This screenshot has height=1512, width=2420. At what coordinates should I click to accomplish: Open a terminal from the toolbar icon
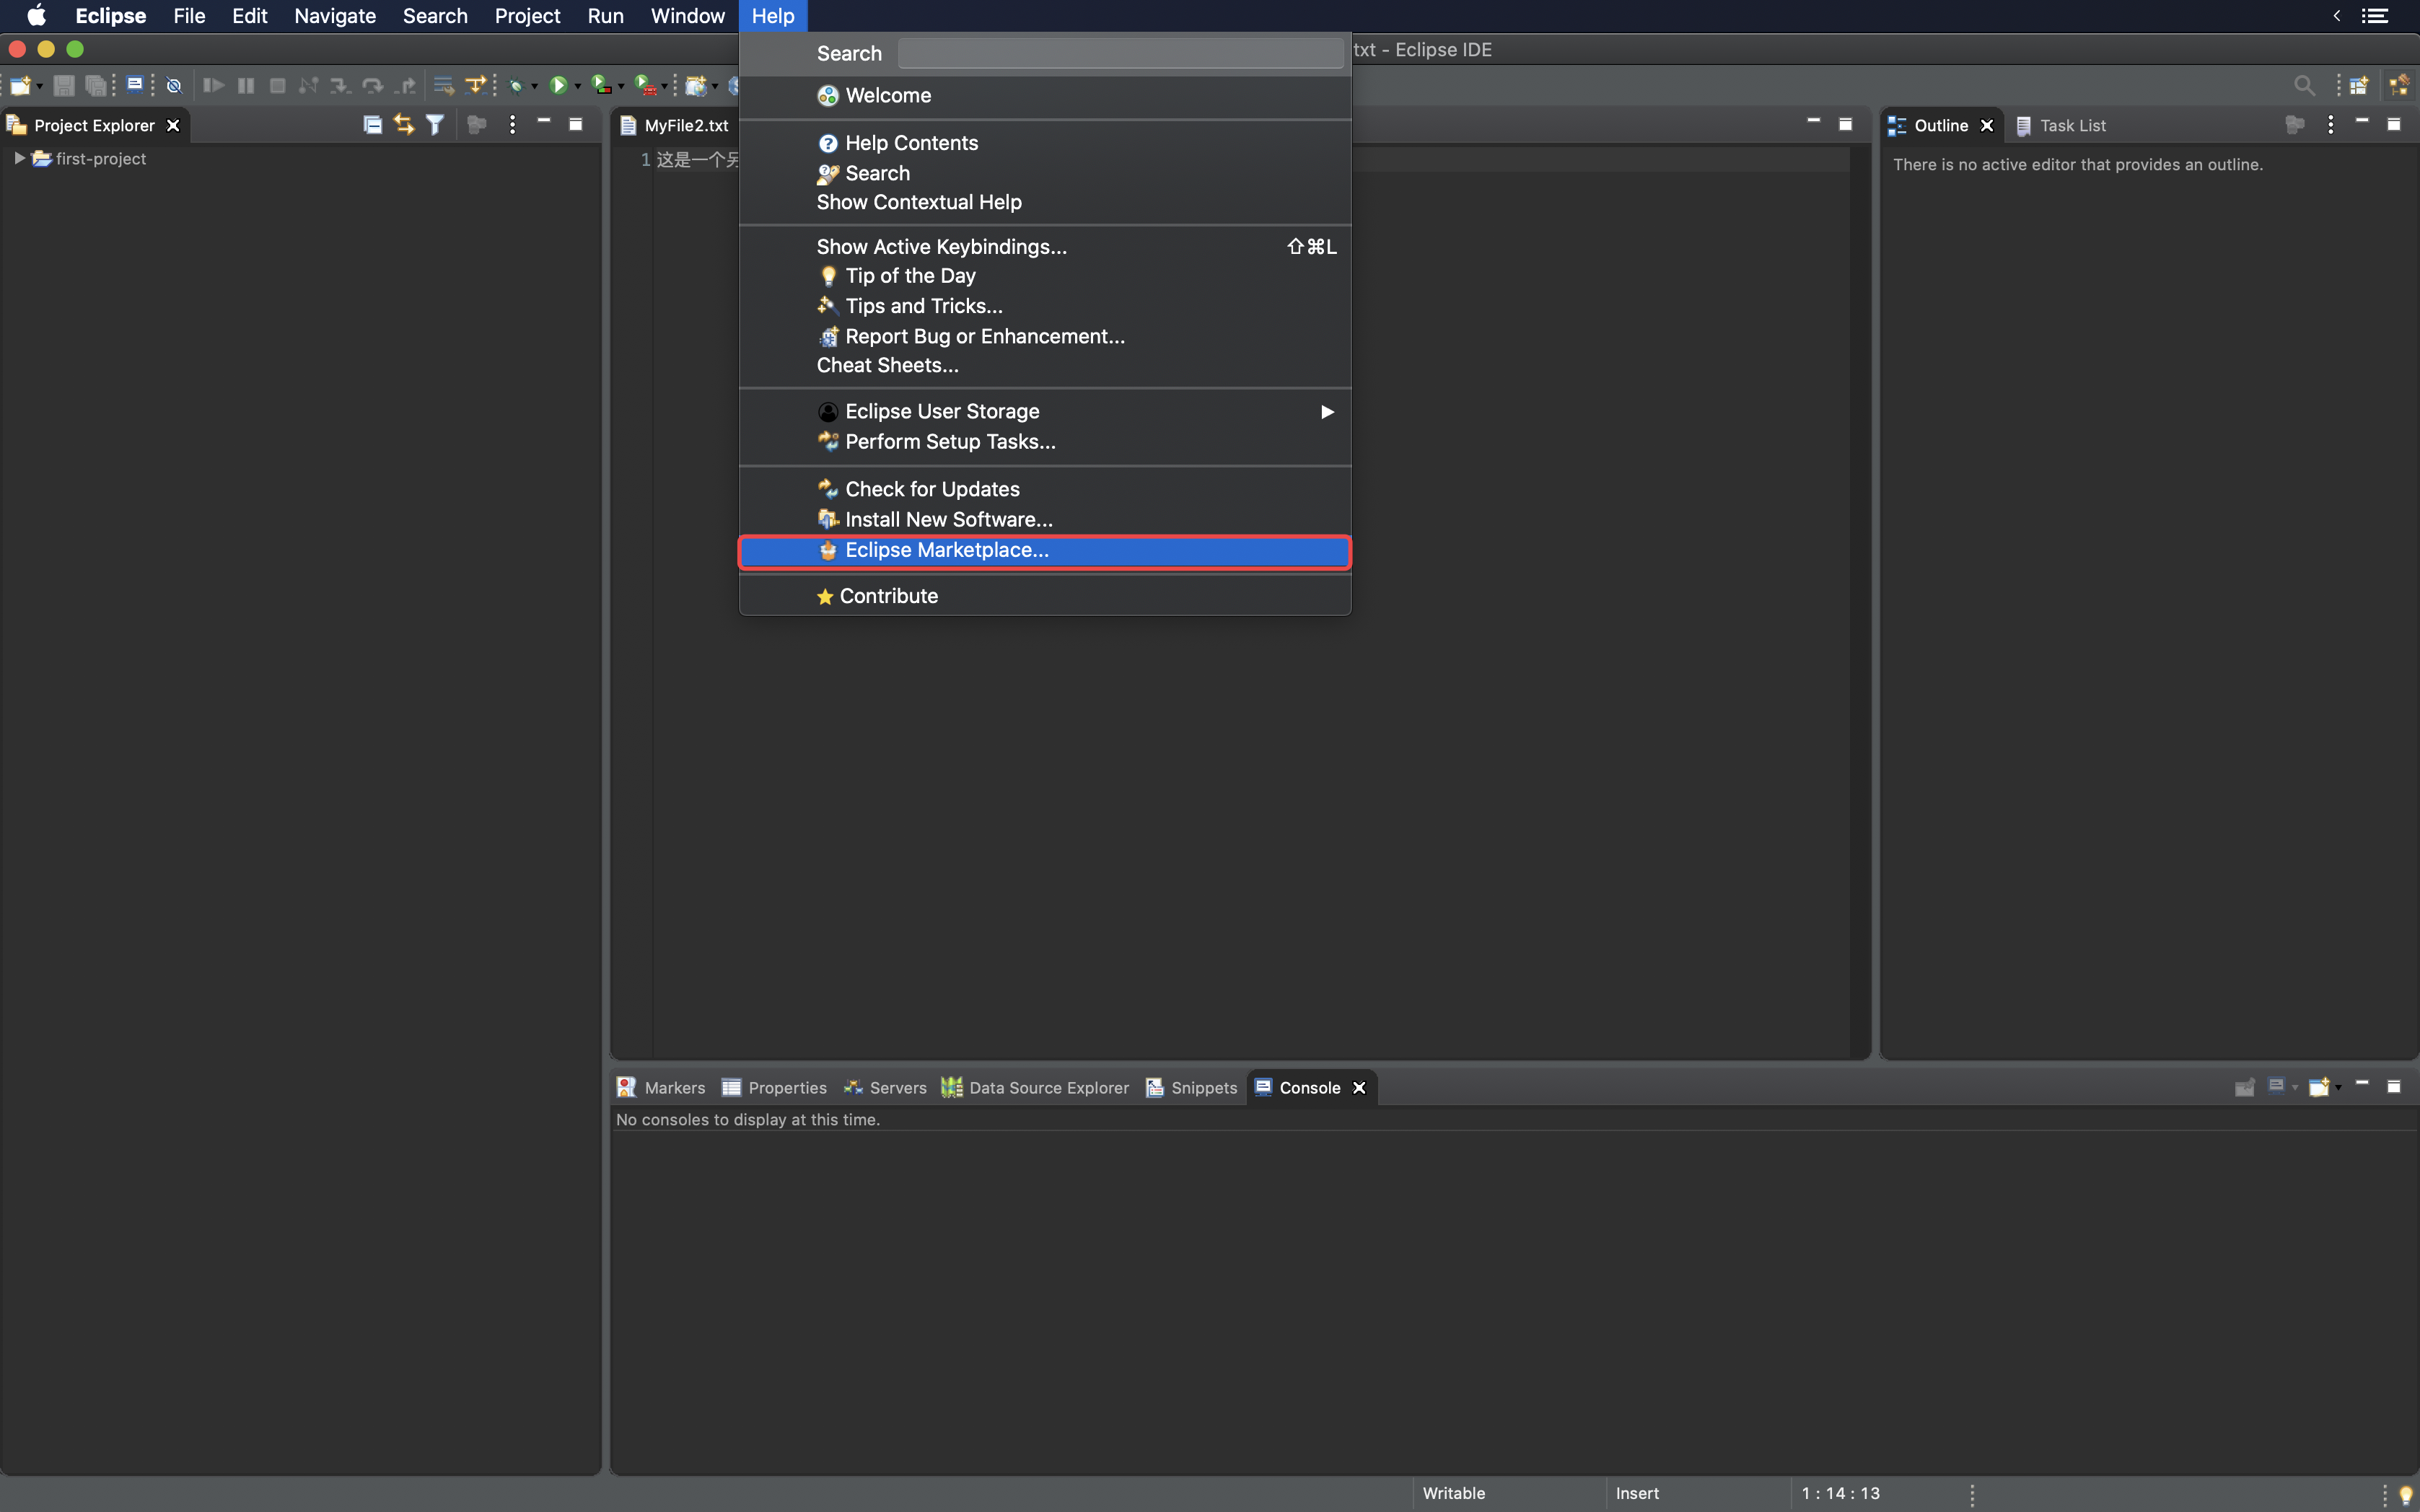pyautogui.click(x=135, y=85)
